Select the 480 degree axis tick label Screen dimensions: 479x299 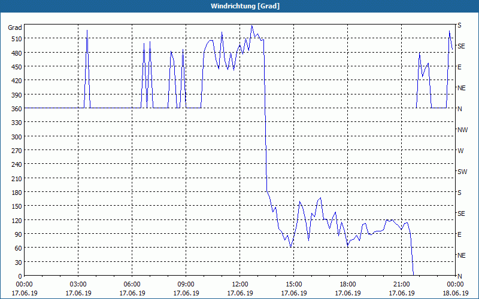click(x=17, y=53)
